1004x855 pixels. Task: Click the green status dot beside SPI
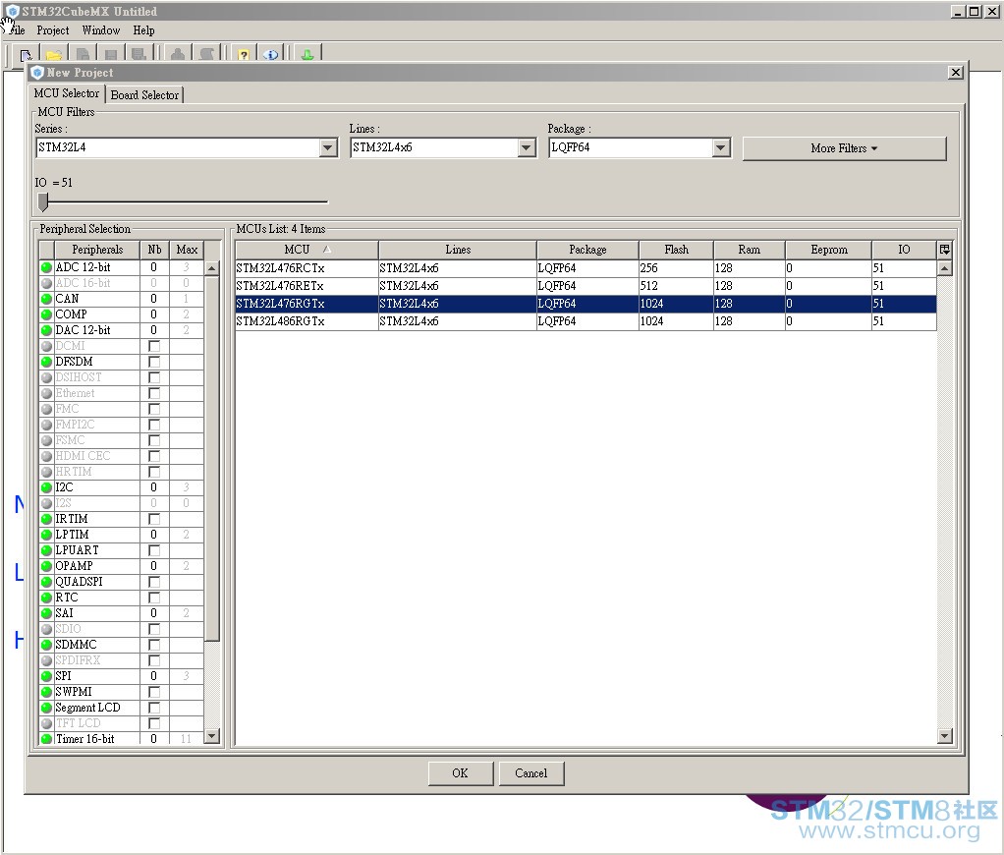click(x=46, y=676)
